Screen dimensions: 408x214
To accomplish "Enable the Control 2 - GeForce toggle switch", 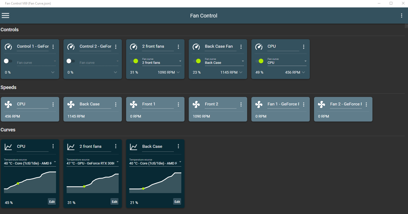I will tap(71, 61).
